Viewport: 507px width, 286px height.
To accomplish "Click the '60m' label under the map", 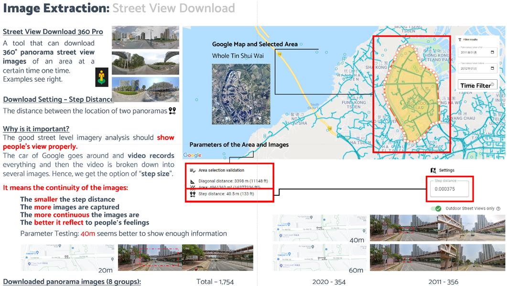I will (356, 270).
